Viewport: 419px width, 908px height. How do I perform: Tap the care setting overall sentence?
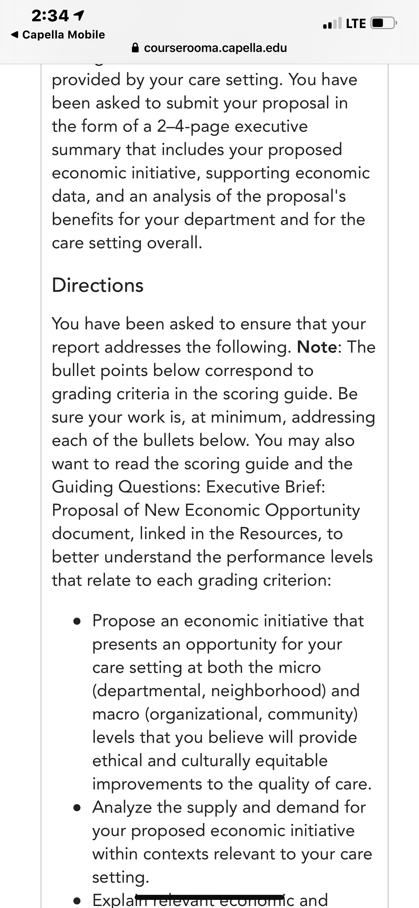point(127,243)
